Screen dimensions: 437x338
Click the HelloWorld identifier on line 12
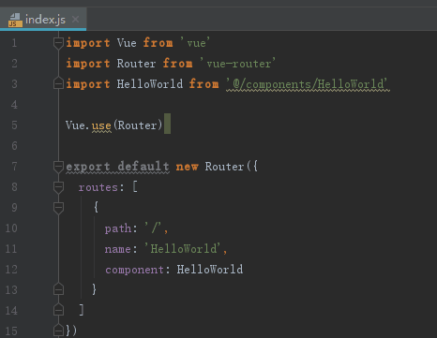click(x=210, y=270)
